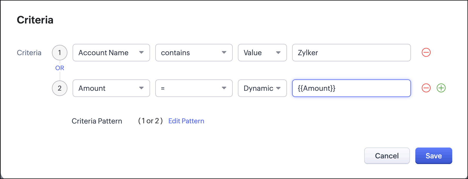468x179 pixels.
Task: Open the contains operator dropdown
Action: coord(194,53)
